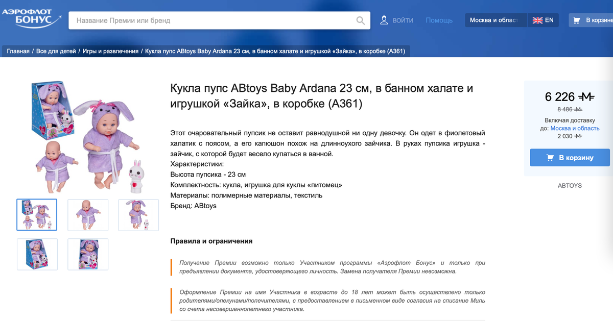Open the Москва и область region selector
This screenshot has width=613, height=321.
pos(496,20)
